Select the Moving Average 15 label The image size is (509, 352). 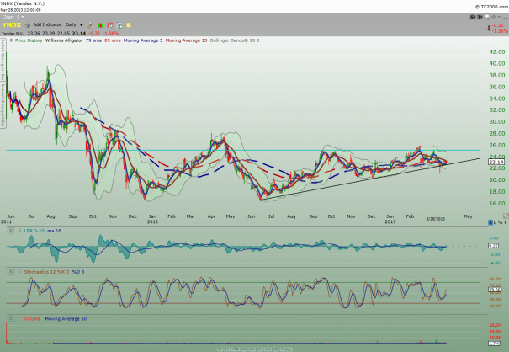tap(186, 40)
